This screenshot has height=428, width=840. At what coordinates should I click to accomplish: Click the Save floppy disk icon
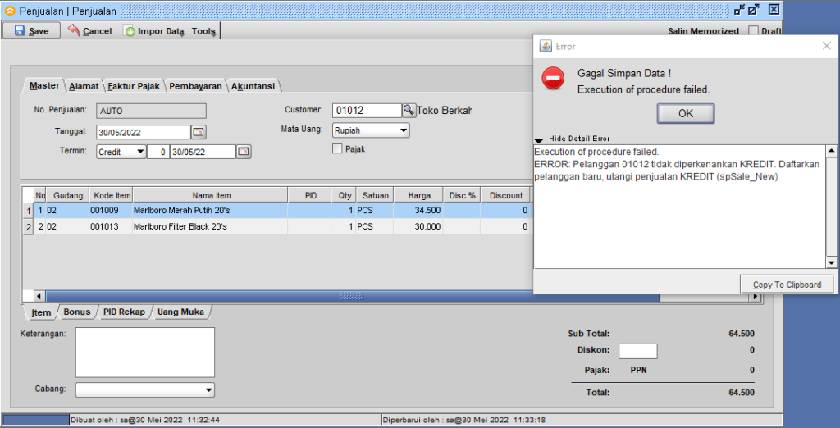point(19,31)
